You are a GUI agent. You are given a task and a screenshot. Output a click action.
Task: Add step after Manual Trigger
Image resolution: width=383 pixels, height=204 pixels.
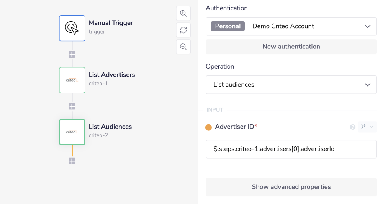[x=72, y=55]
